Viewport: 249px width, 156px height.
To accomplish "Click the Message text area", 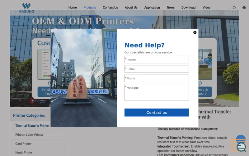I will [157, 92].
